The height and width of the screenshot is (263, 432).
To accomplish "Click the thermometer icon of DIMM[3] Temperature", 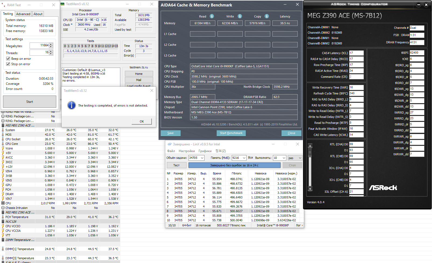I will click(x=3, y=258).
